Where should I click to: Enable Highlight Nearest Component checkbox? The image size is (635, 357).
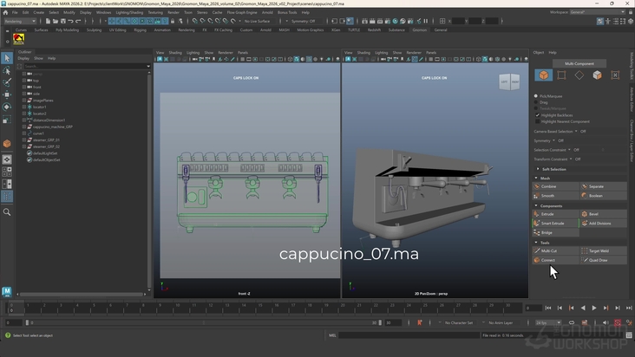coord(537,121)
